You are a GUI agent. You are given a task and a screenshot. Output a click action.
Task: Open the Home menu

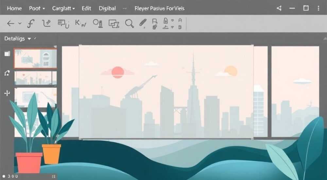point(14,9)
